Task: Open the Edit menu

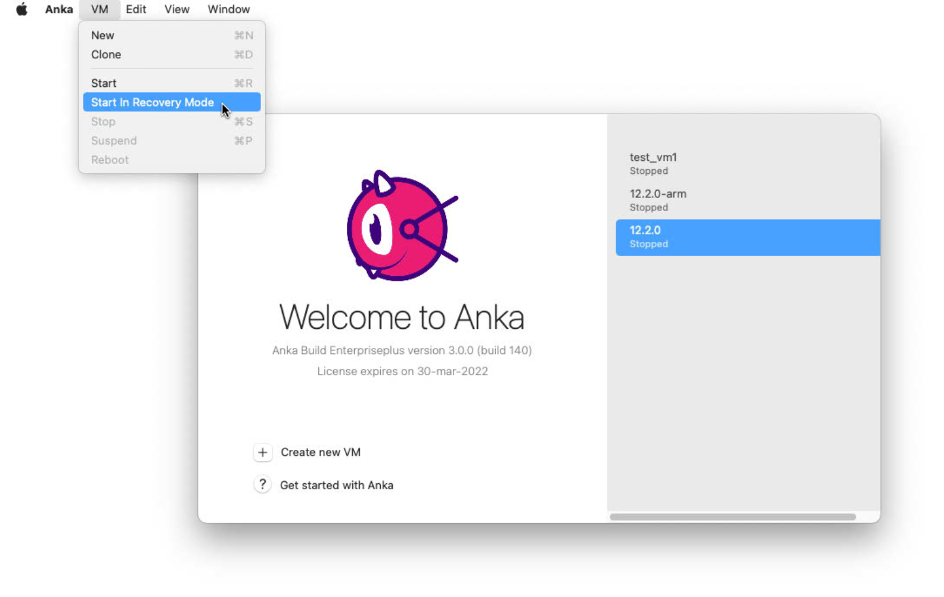Action: (x=136, y=10)
